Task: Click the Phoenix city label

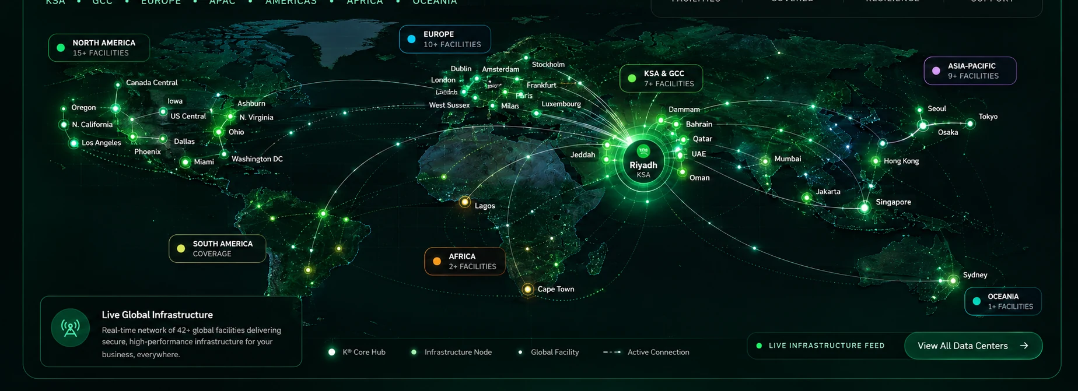Action: (148, 152)
